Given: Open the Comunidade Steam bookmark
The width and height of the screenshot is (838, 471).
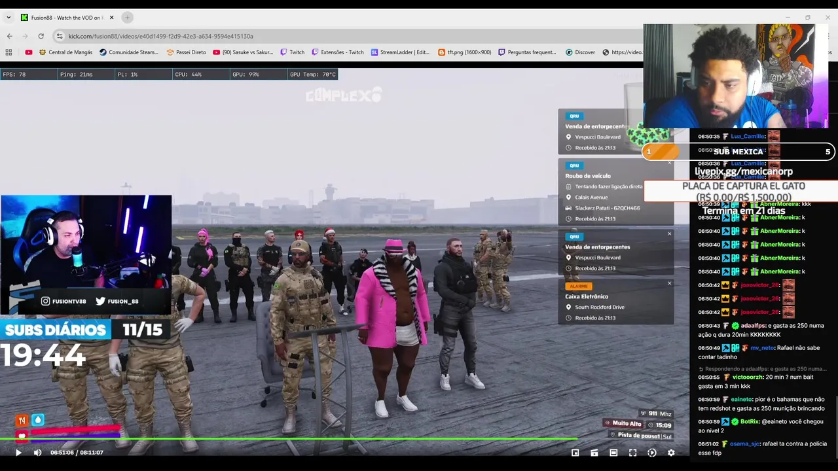Looking at the screenshot, I should [129, 52].
